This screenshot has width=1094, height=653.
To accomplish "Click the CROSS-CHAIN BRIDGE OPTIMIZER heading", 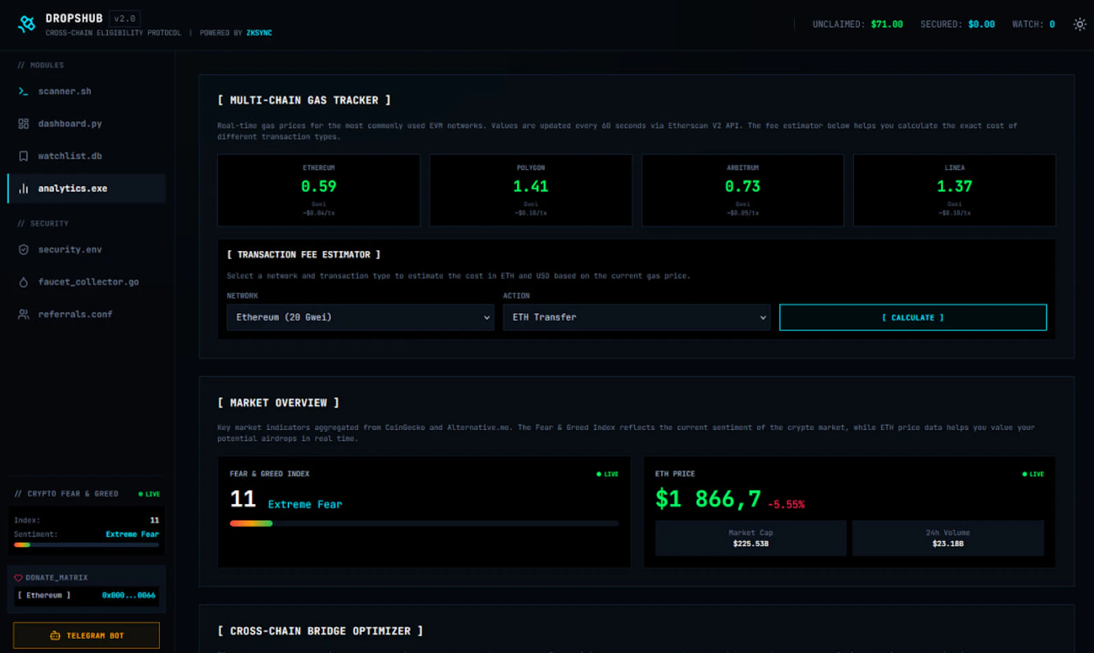I will tap(320, 631).
